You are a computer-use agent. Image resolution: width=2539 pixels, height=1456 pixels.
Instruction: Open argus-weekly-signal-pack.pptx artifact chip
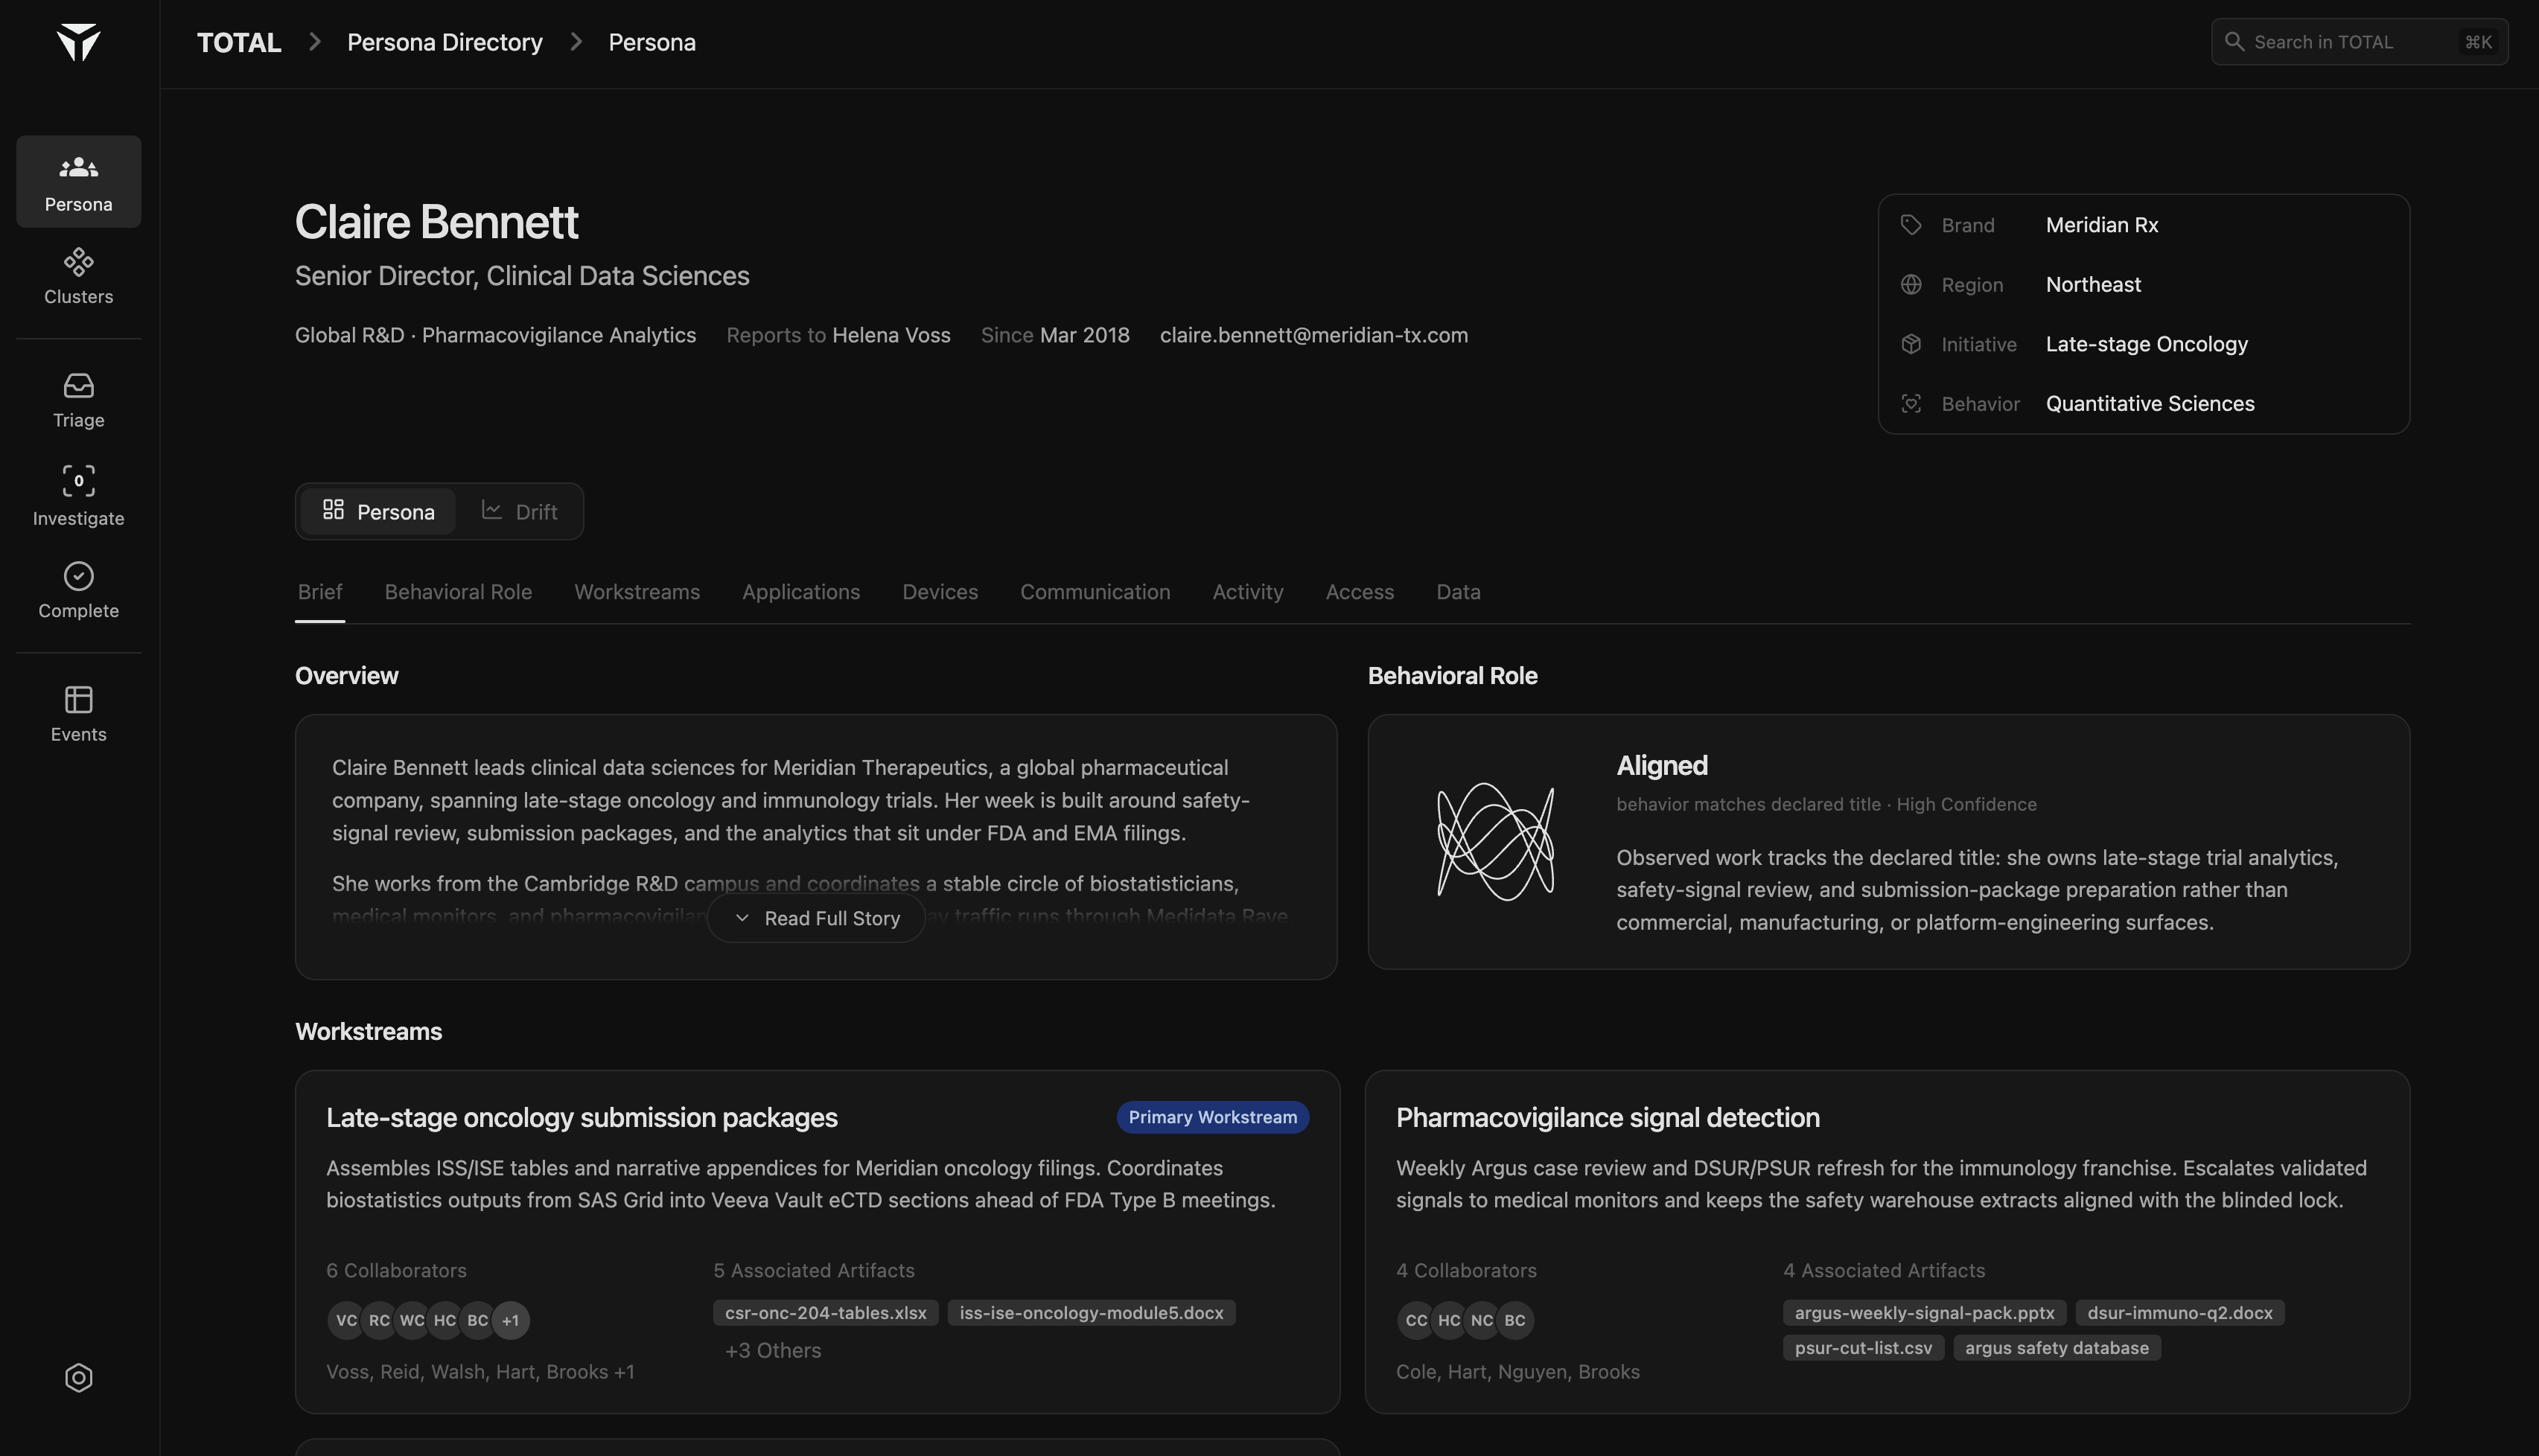point(1924,1313)
